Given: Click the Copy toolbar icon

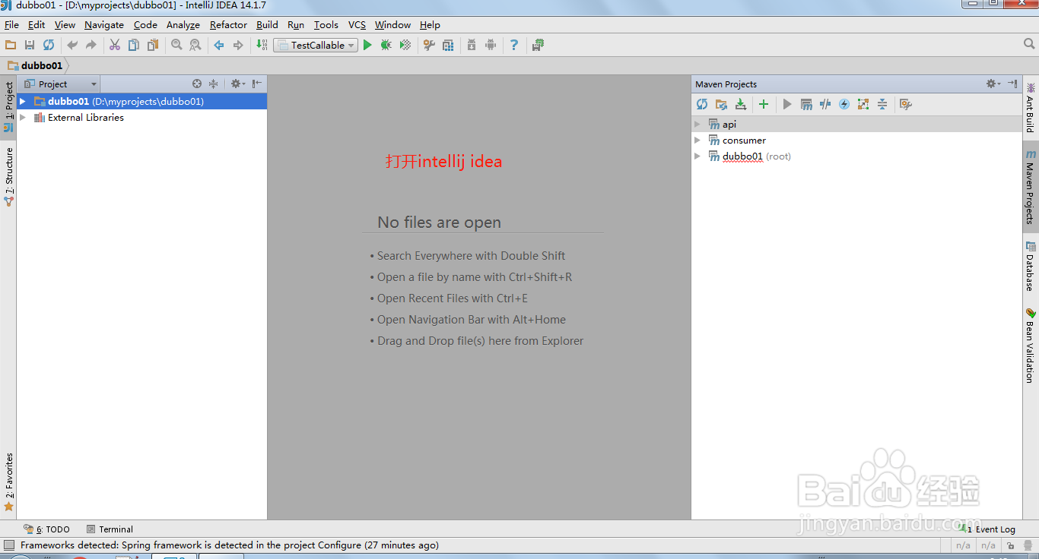Looking at the screenshot, I should [x=134, y=45].
